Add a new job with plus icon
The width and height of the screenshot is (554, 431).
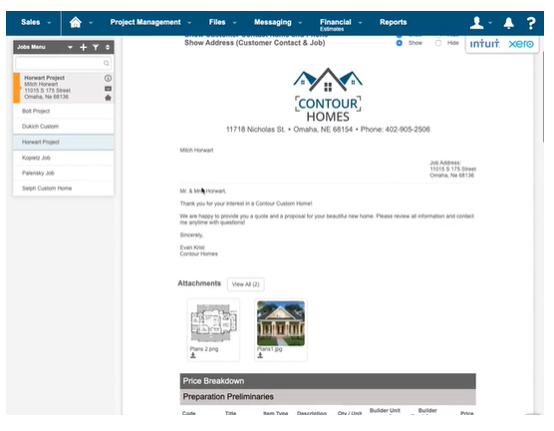click(x=83, y=47)
